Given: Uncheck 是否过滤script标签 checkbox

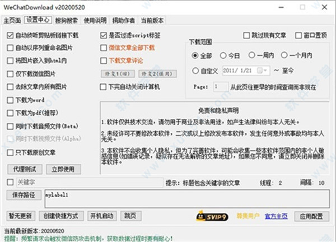Looking at the screenshot, I should [104, 35].
